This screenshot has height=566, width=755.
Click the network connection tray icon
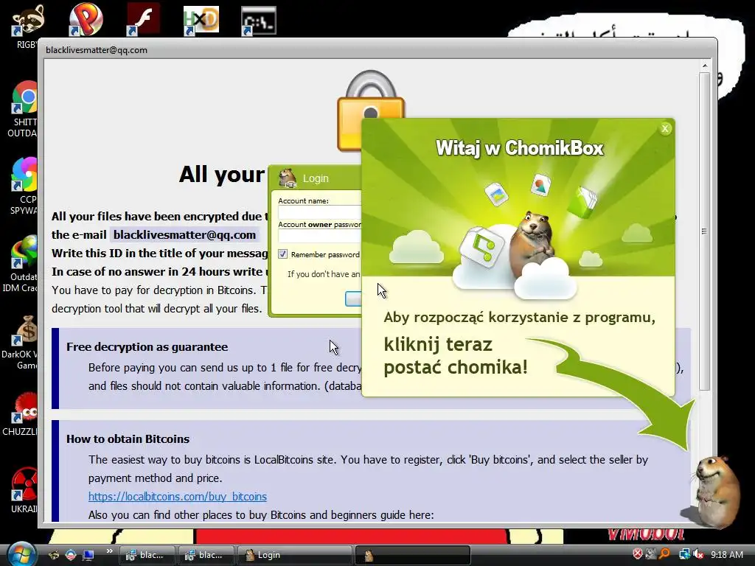pos(683,554)
